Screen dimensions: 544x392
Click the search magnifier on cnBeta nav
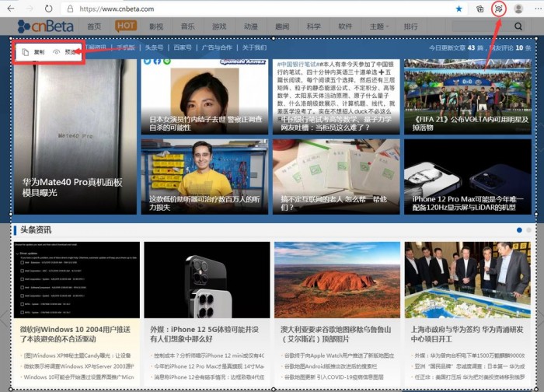point(519,26)
